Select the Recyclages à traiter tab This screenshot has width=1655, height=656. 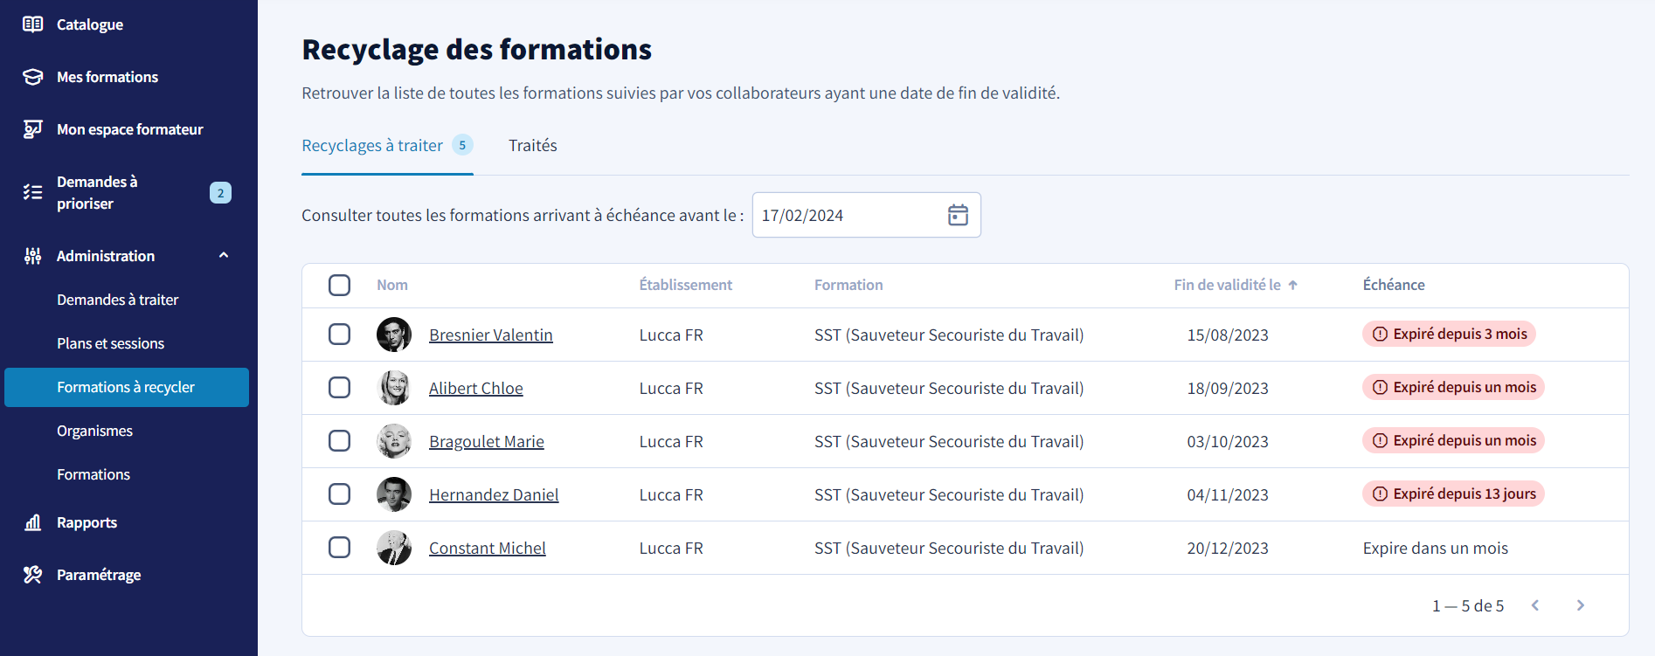click(x=387, y=145)
